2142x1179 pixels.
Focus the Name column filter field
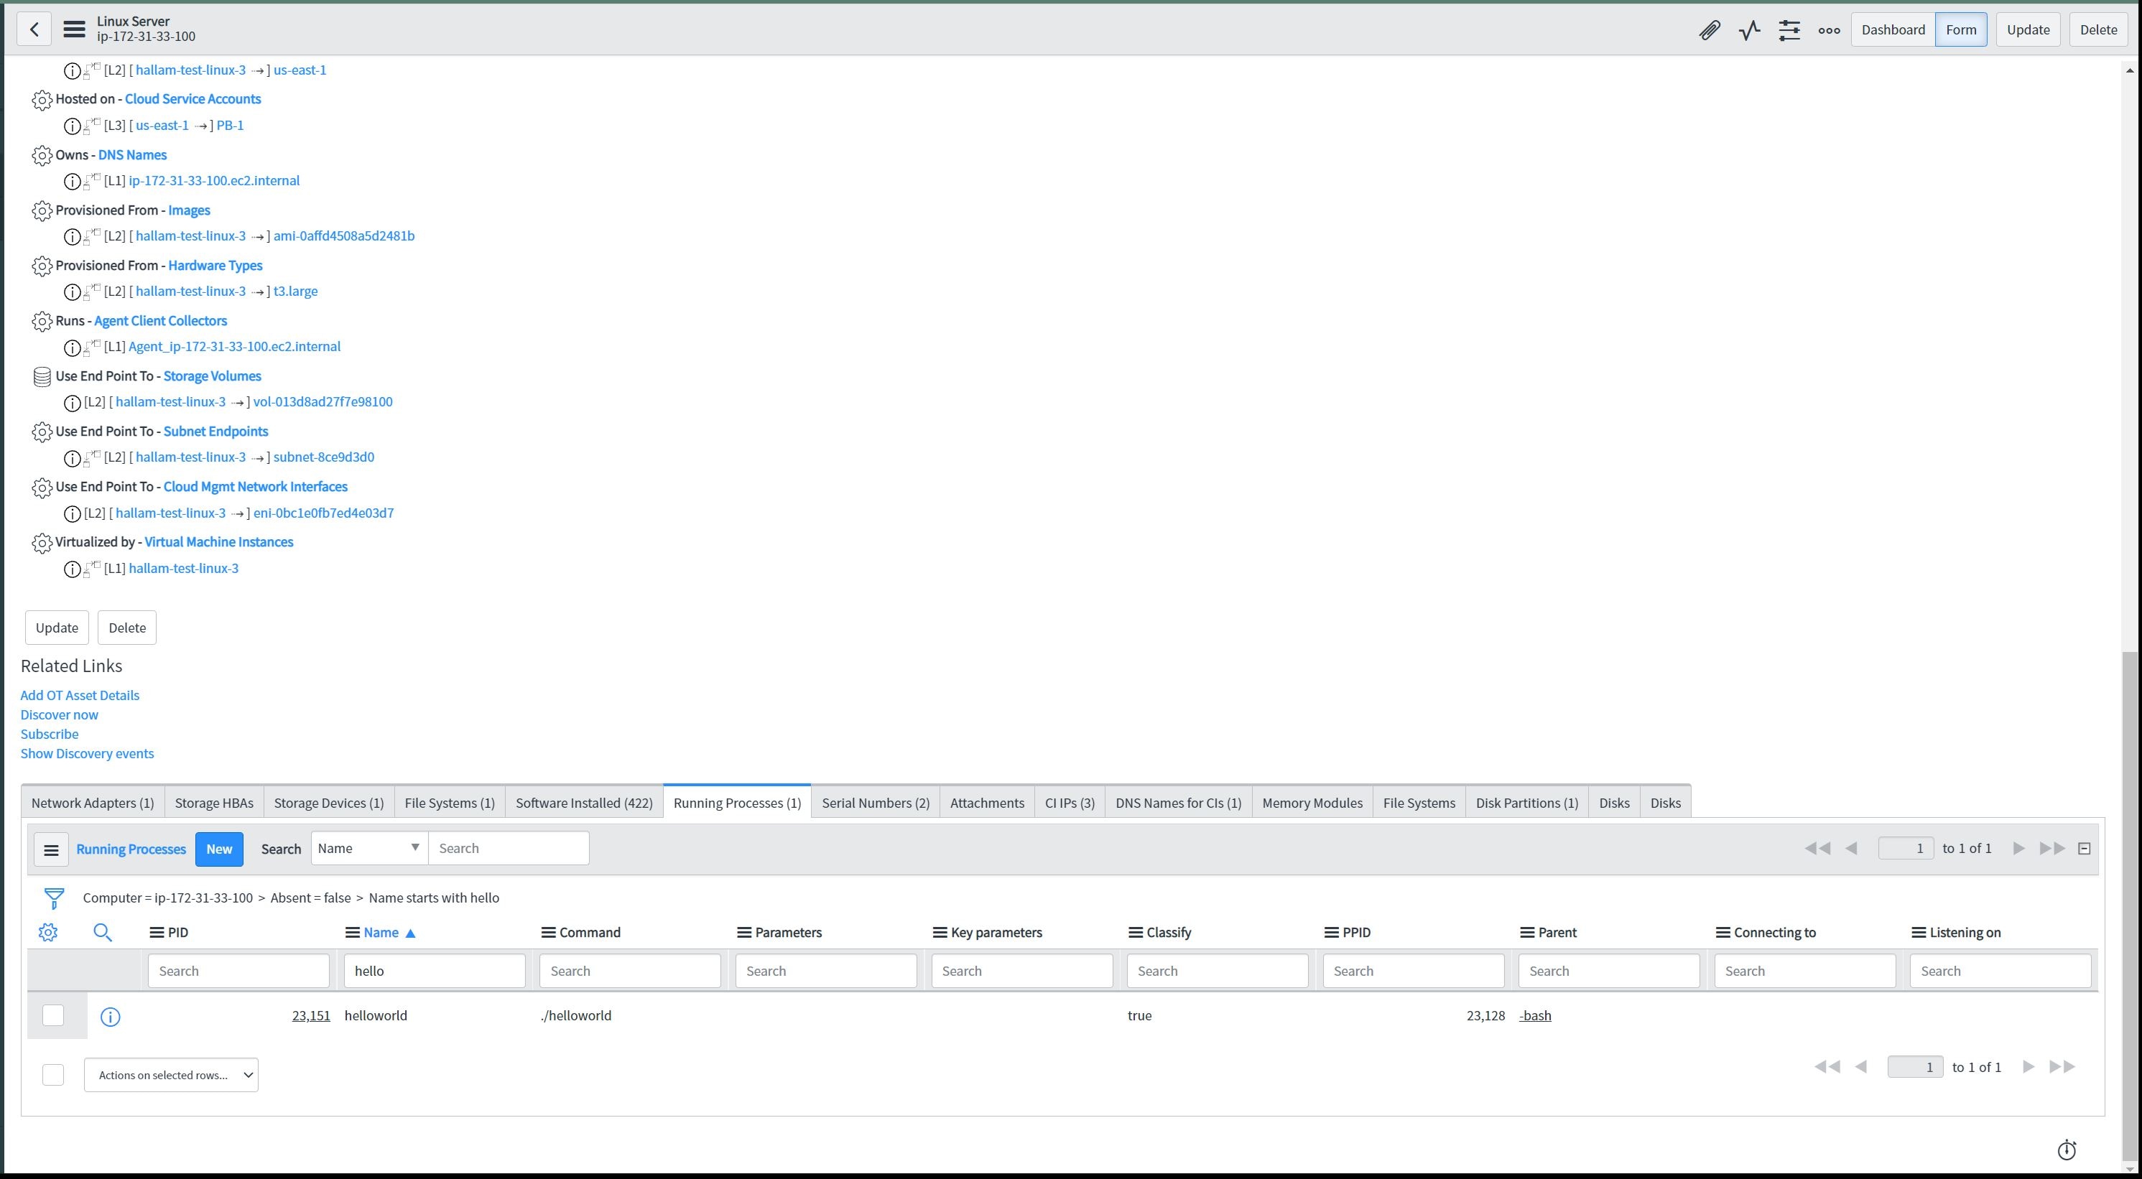click(x=434, y=970)
